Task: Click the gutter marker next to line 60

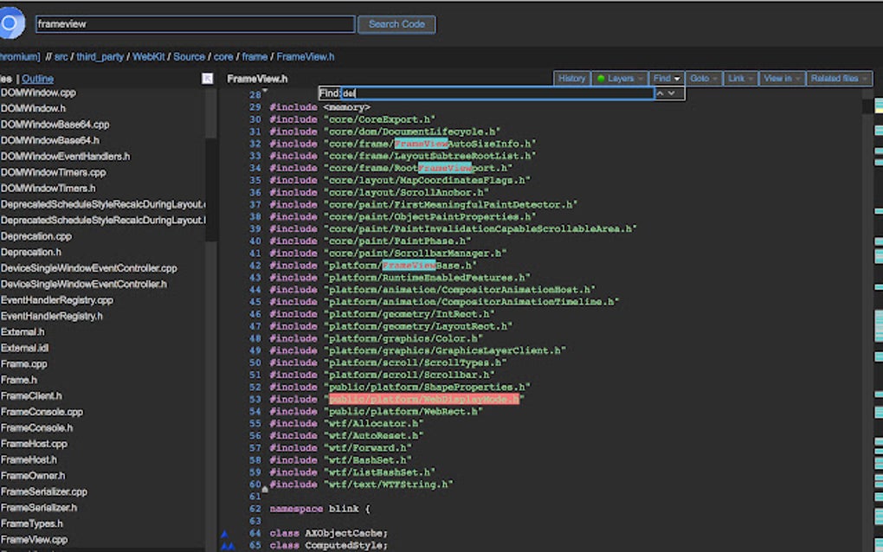Action: tap(264, 488)
